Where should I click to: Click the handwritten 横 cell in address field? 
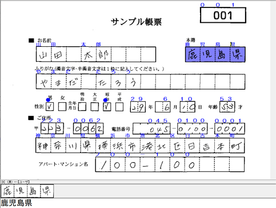click(x=103, y=146)
